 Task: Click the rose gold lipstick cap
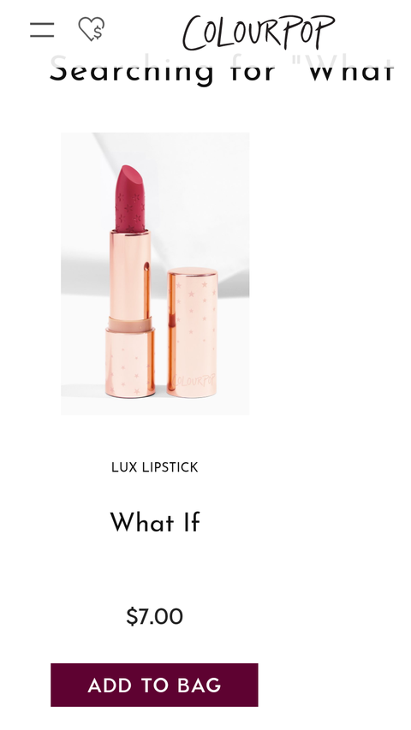tap(192, 332)
